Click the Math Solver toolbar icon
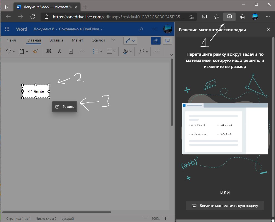Viewport: 275px width, 222px height. (229, 17)
